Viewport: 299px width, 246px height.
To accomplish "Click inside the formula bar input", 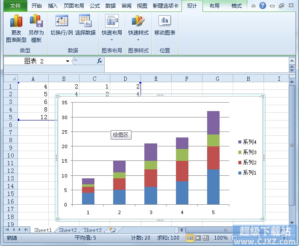I will [x=196, y=65].
